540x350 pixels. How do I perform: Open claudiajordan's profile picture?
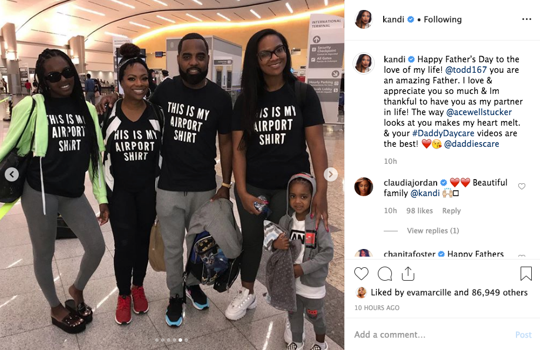point(364,187)
